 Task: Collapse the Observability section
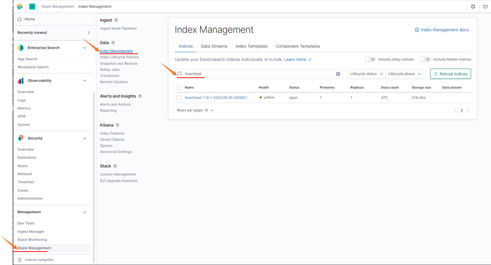85,81
